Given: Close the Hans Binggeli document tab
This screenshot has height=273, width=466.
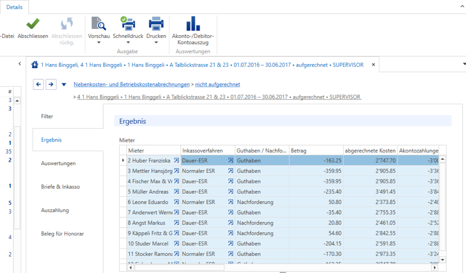Looking at the screenshot, I should click(x=373, y=65).
